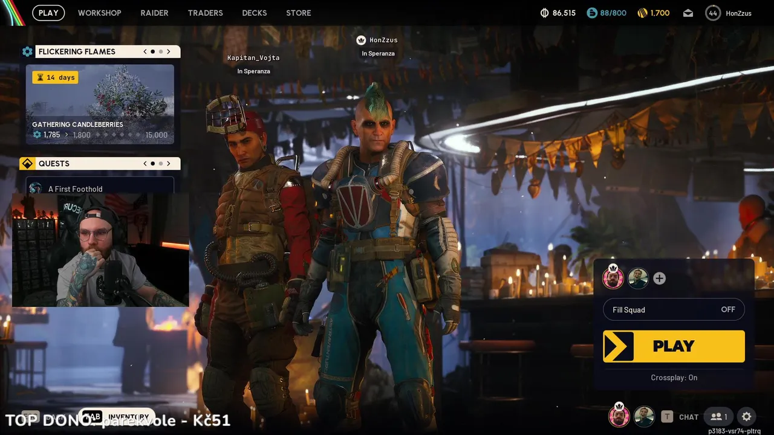Click crown icon above HonZzus nameplate

pos(361,40)
